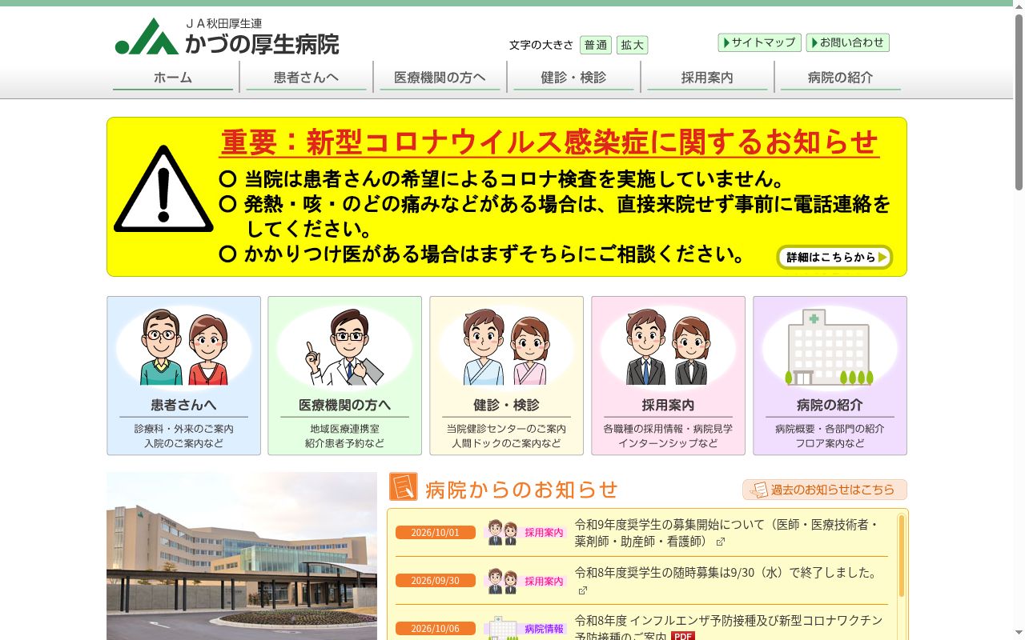Click the 文字の大きさ label

click(541, 45)
